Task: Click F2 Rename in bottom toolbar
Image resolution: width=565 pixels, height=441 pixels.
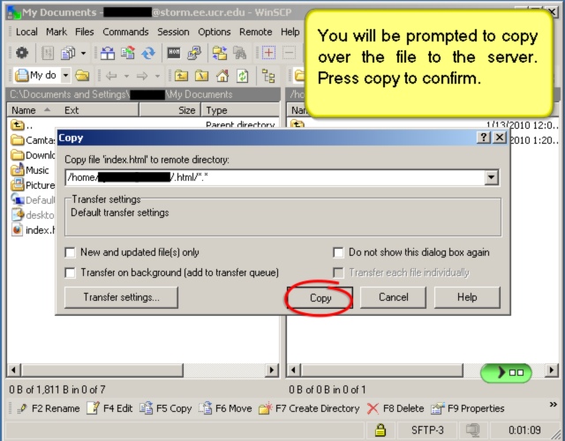Action: click(48, 408)
